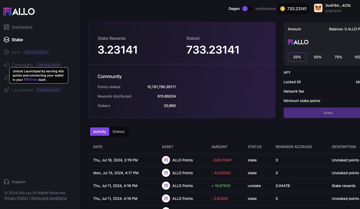Click the APY label
The width and height of the screenshot is (360, 209).
[287, 72]
